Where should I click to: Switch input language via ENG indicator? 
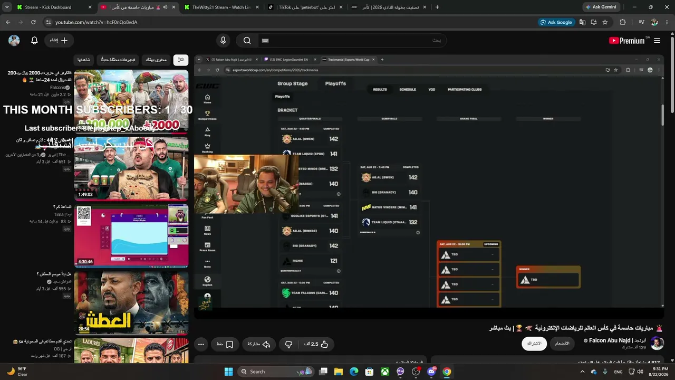coord(618,372)
